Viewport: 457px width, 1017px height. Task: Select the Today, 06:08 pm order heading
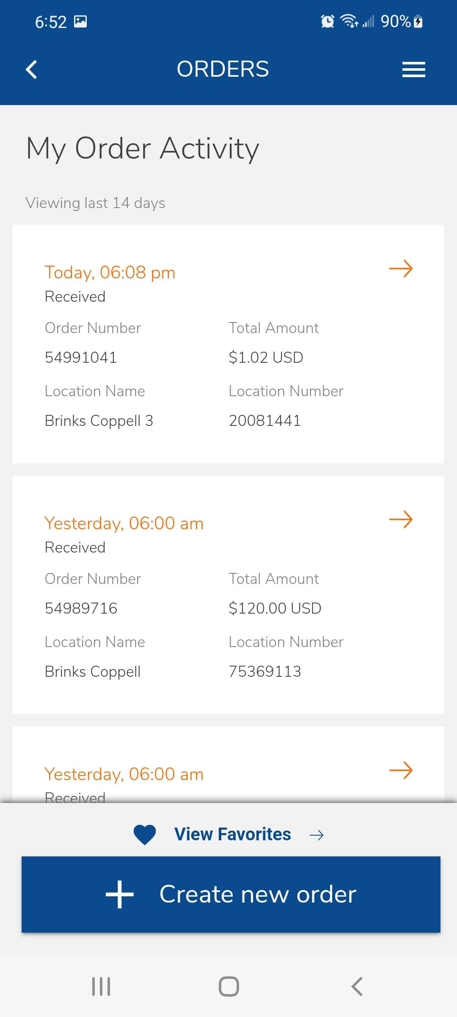[110, 272]
